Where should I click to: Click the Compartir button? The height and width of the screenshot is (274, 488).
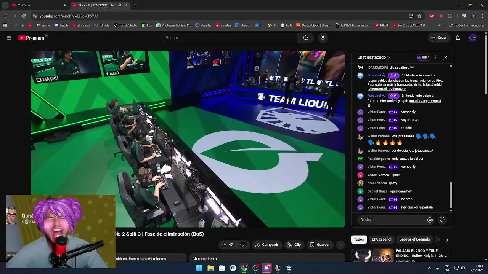(x=266, y=245)
